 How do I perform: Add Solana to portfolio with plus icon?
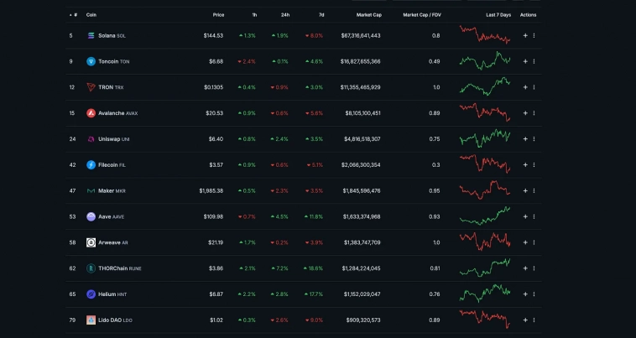[x=525, y=36]
